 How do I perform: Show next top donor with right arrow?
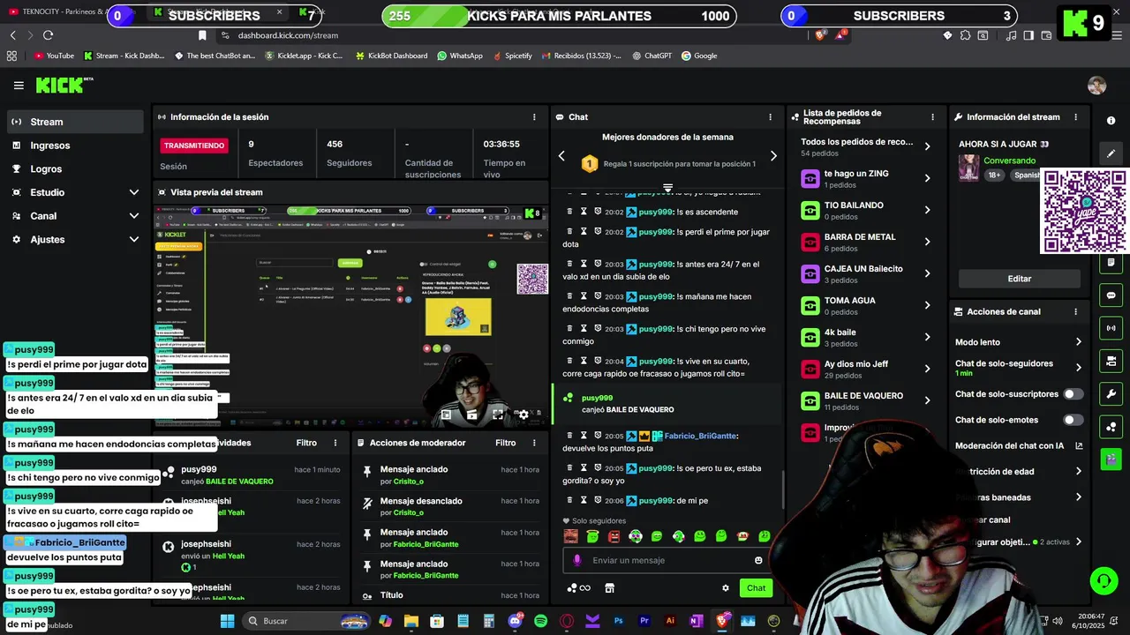[773, 156]
